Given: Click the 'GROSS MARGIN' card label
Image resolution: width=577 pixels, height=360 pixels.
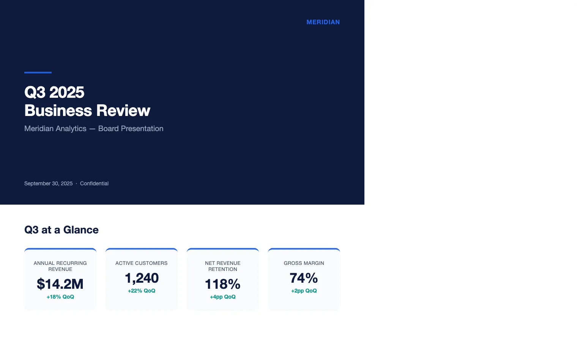Looking at the screenshot, I should point(304,263).
